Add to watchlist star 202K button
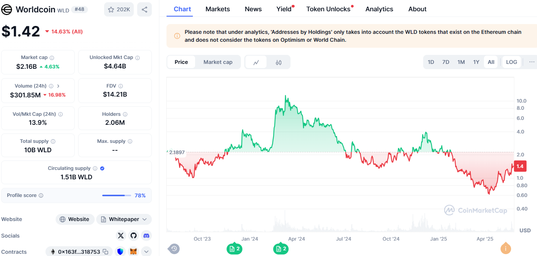The width and height of the screenshot is (537, 256). (x=119, y=9)
